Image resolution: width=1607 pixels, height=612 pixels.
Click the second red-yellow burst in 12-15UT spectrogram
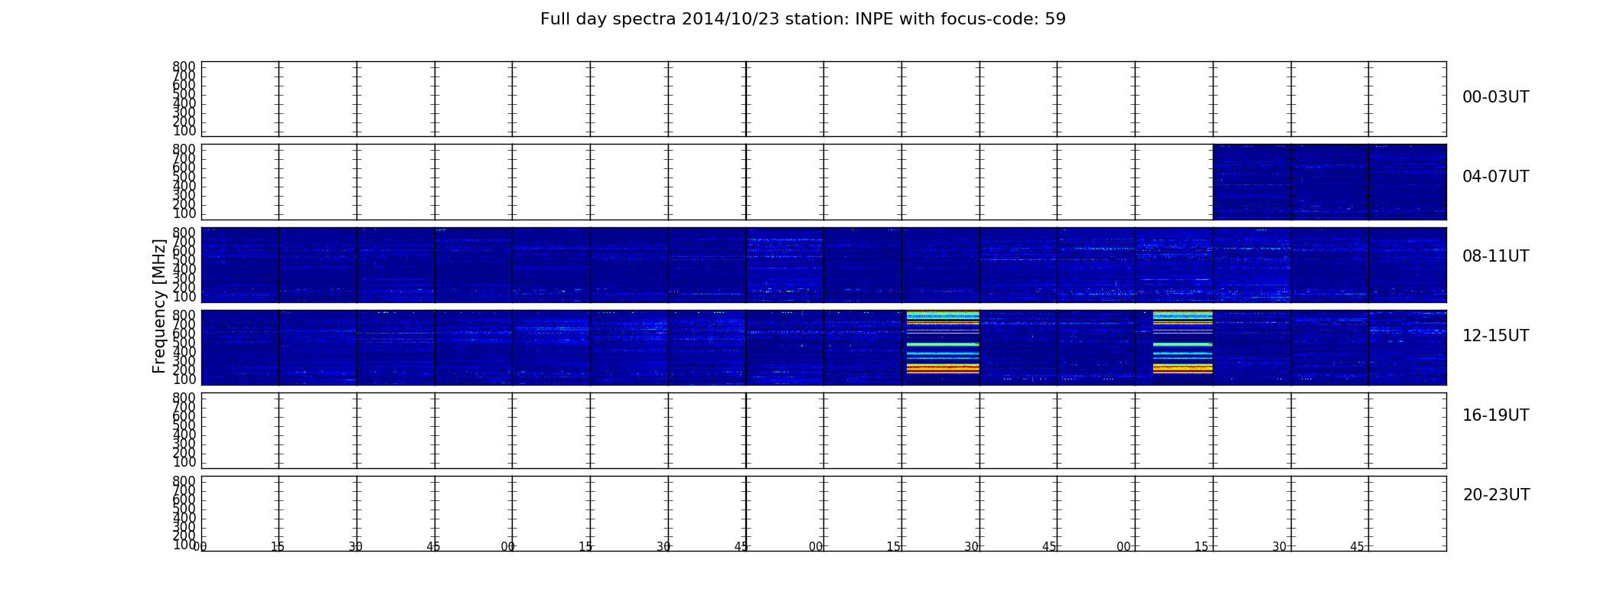point(1183,342)
